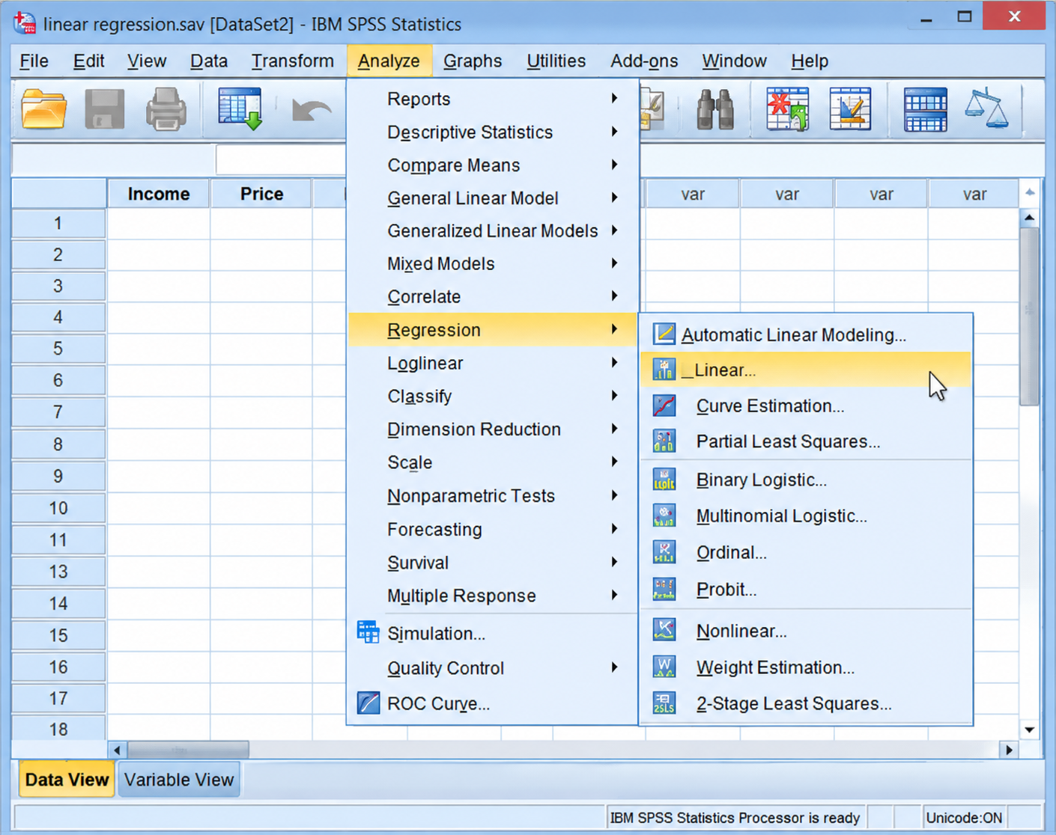
Task: Click the Weight Cases scales icon
Action: point(986,109)
